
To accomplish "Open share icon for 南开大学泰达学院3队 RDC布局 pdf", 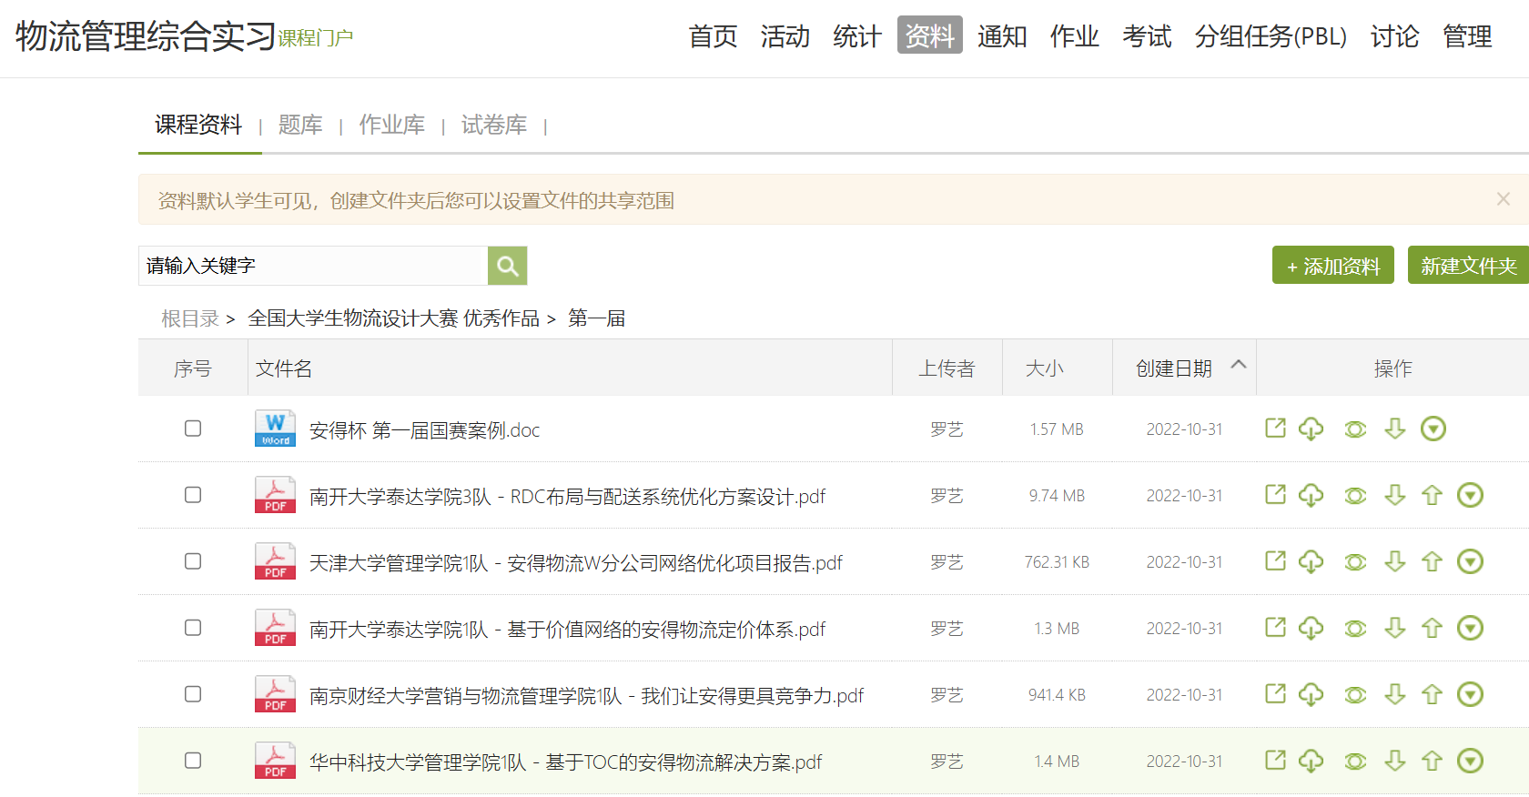I will (x=1275, y=494).
